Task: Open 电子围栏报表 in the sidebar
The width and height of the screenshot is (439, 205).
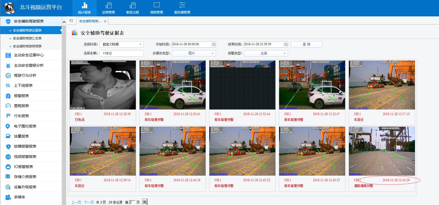Action: click(25, 126)
